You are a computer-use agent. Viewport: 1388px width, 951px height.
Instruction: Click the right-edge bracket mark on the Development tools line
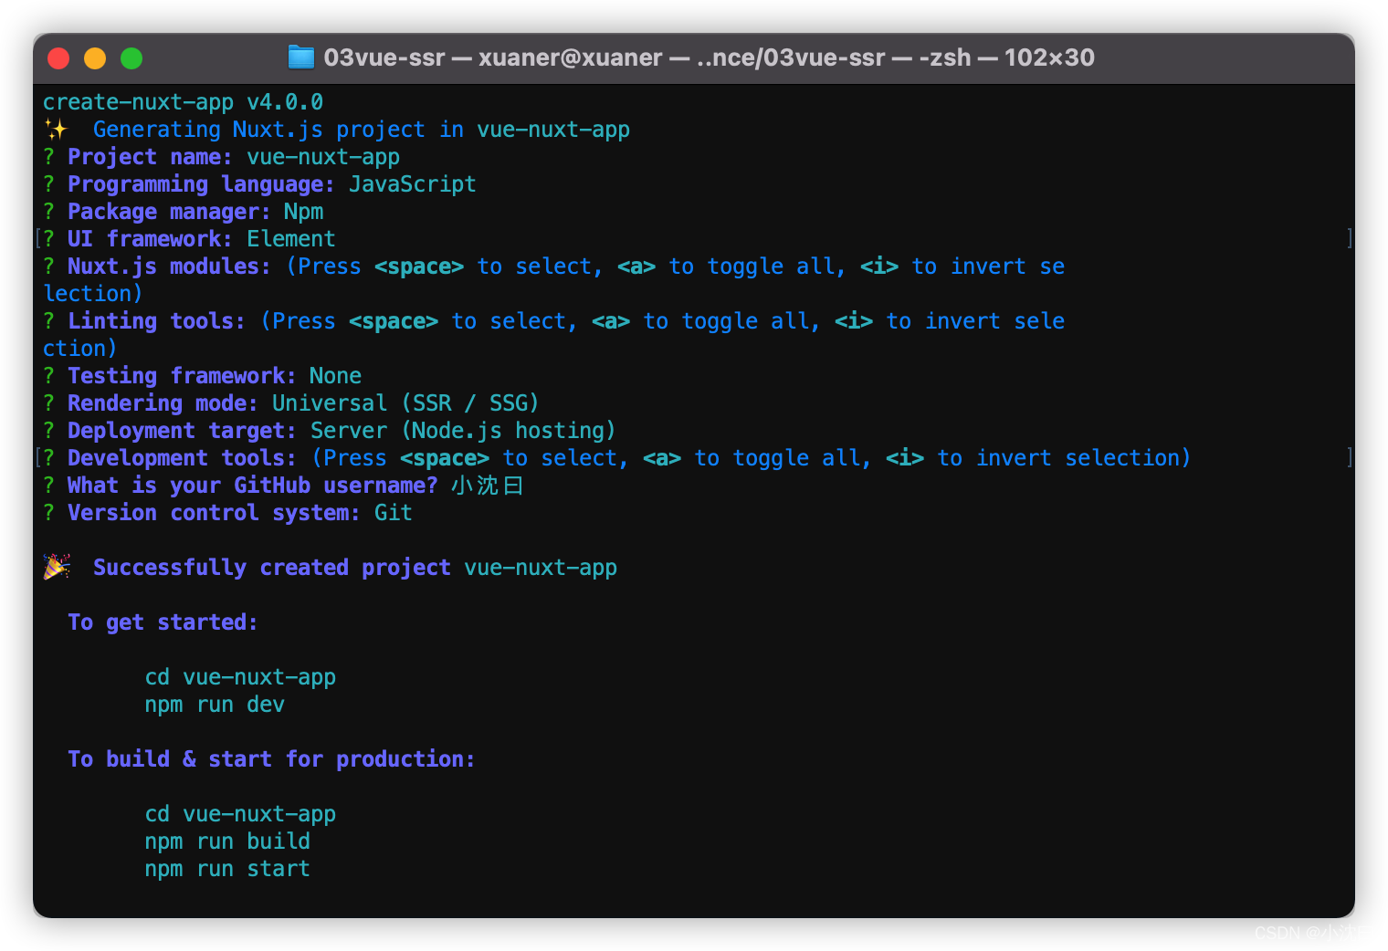1350,458
